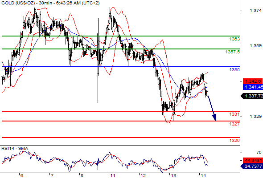Click date 11 on the time axis
The height and width of the screenshot is (178, 263).
click(x=112, y=175)
